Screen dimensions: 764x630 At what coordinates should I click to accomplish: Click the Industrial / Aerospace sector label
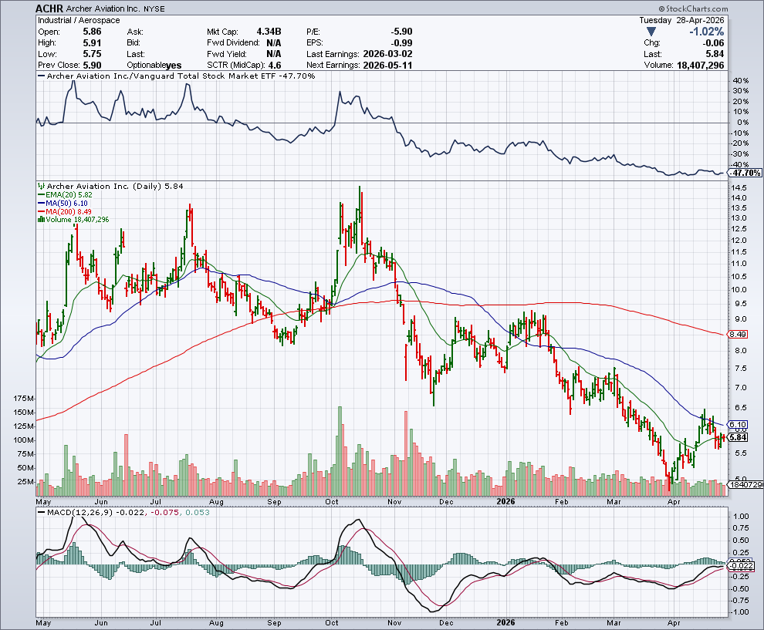click(x=79, y=21)
